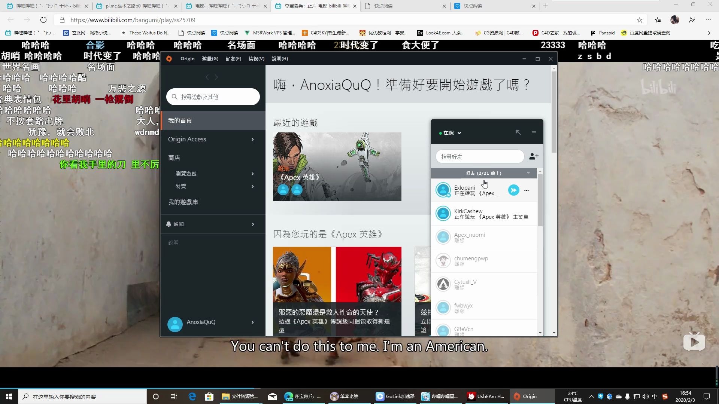719x404 pixels.
Task: Click the Origin logo icon in menu bar
Action: (x=169, y=59)
